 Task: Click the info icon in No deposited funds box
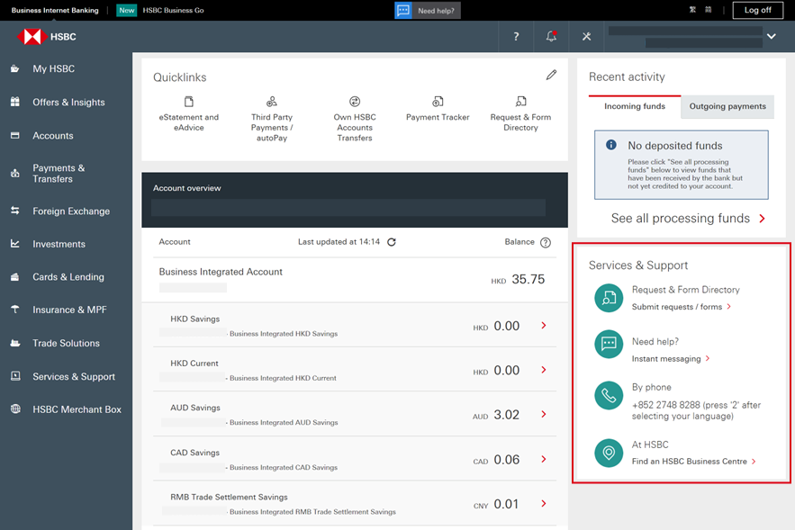611,145
